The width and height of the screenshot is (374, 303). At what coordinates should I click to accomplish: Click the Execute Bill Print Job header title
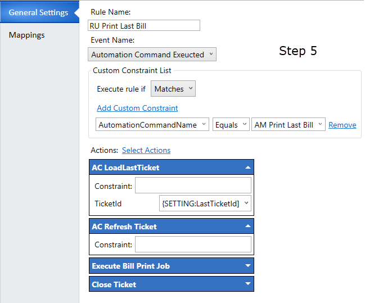pyautogui.click(x=130, y=266)
